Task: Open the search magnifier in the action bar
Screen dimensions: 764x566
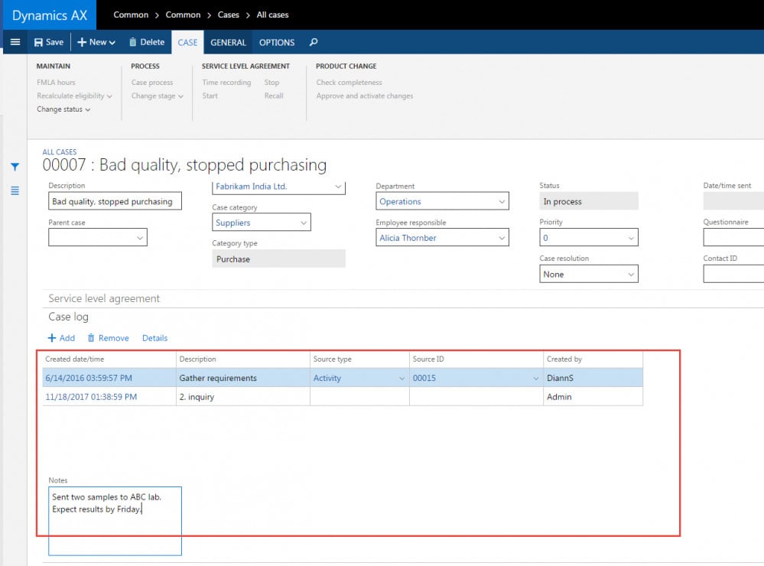Action: point(314,43)
